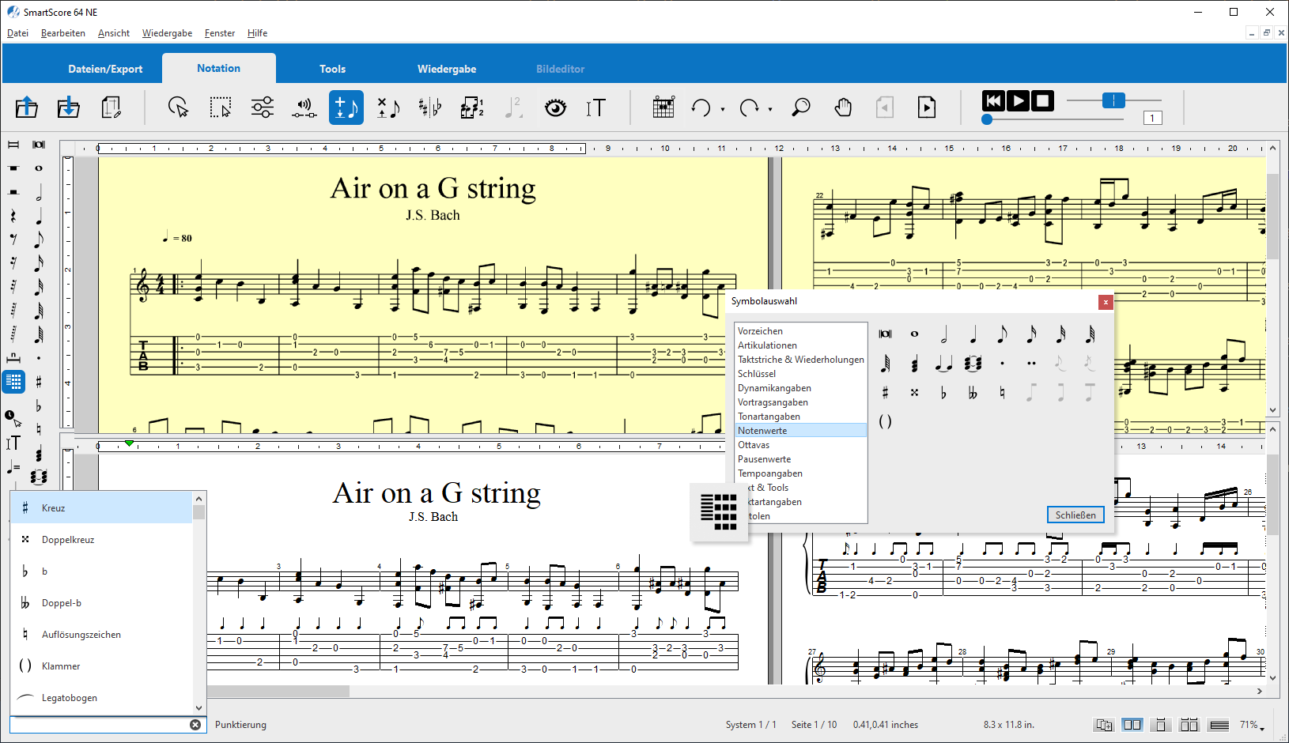Click the hand pan tool icon
The width and height of the screenshot is (1289, 743).
click(843, 107)
